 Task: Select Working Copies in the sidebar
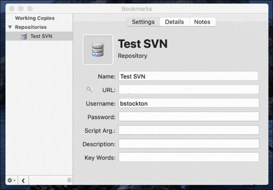coord(35,18)
